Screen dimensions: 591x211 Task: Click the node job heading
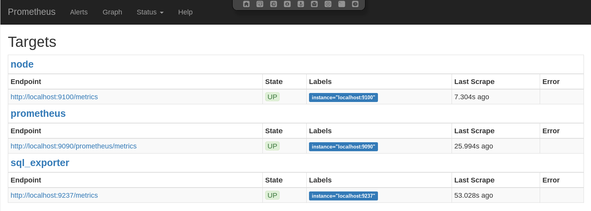point(22,64)
